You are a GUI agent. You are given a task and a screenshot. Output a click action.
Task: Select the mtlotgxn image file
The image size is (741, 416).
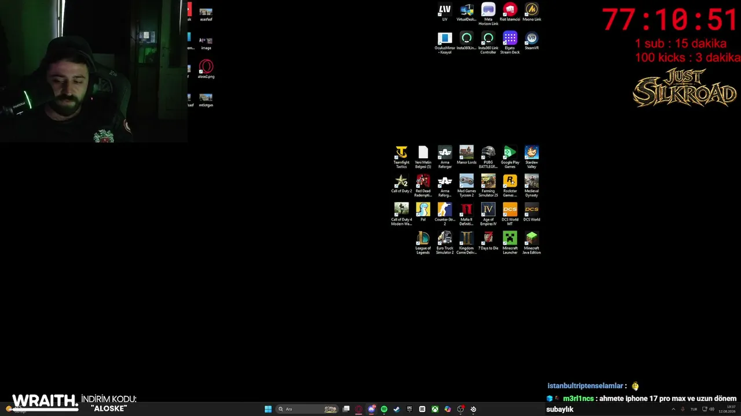[206, 101]
